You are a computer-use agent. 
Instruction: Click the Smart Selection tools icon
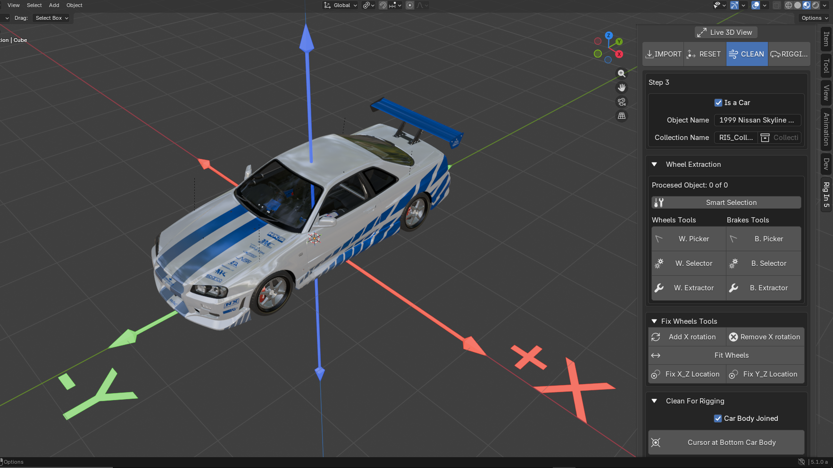(x=658, y=203)
